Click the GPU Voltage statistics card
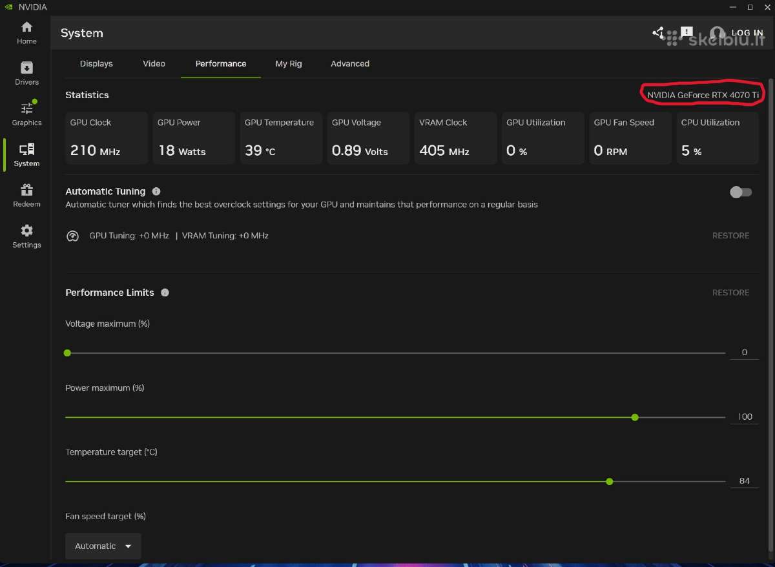Viewport: 775px width, 567px height. [368, 138]
